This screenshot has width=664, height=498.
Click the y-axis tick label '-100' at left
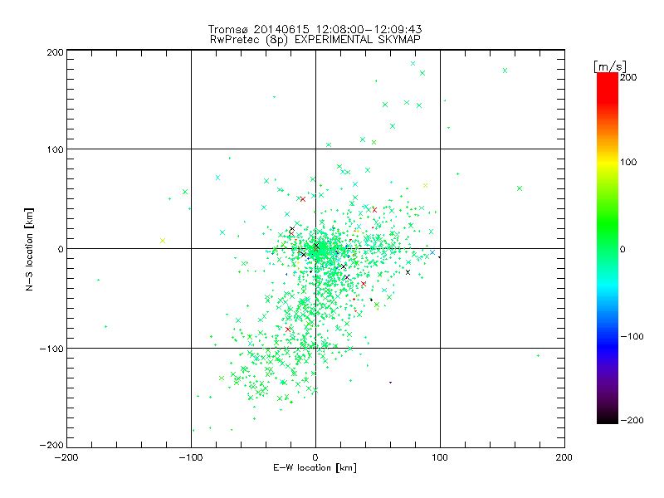(x=51, y=349)
